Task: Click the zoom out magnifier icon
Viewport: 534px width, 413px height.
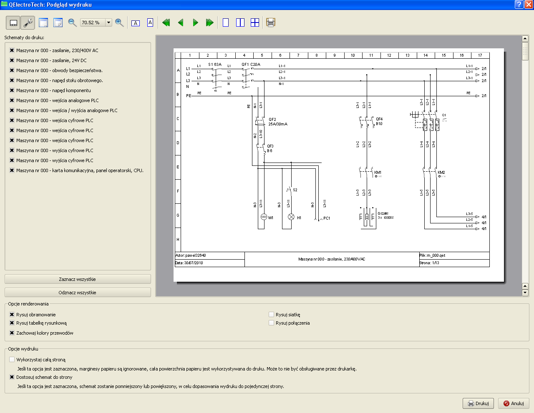Action: click(x=72, y=23)
